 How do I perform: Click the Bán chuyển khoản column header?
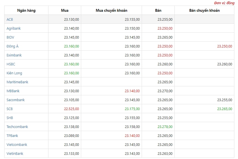(x=204, y=10)
